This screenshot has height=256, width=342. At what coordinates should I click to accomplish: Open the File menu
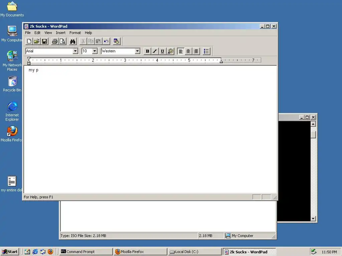(28, 33)
